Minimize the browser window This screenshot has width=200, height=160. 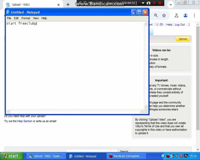coord(179,3)
